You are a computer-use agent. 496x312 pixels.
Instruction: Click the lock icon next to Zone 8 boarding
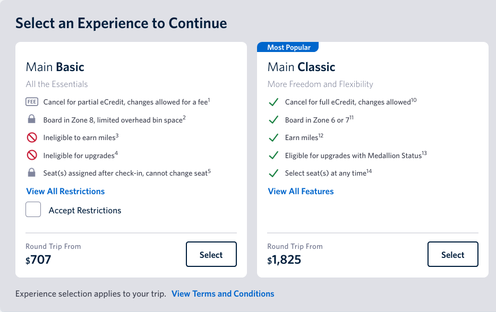pos(32,119)
